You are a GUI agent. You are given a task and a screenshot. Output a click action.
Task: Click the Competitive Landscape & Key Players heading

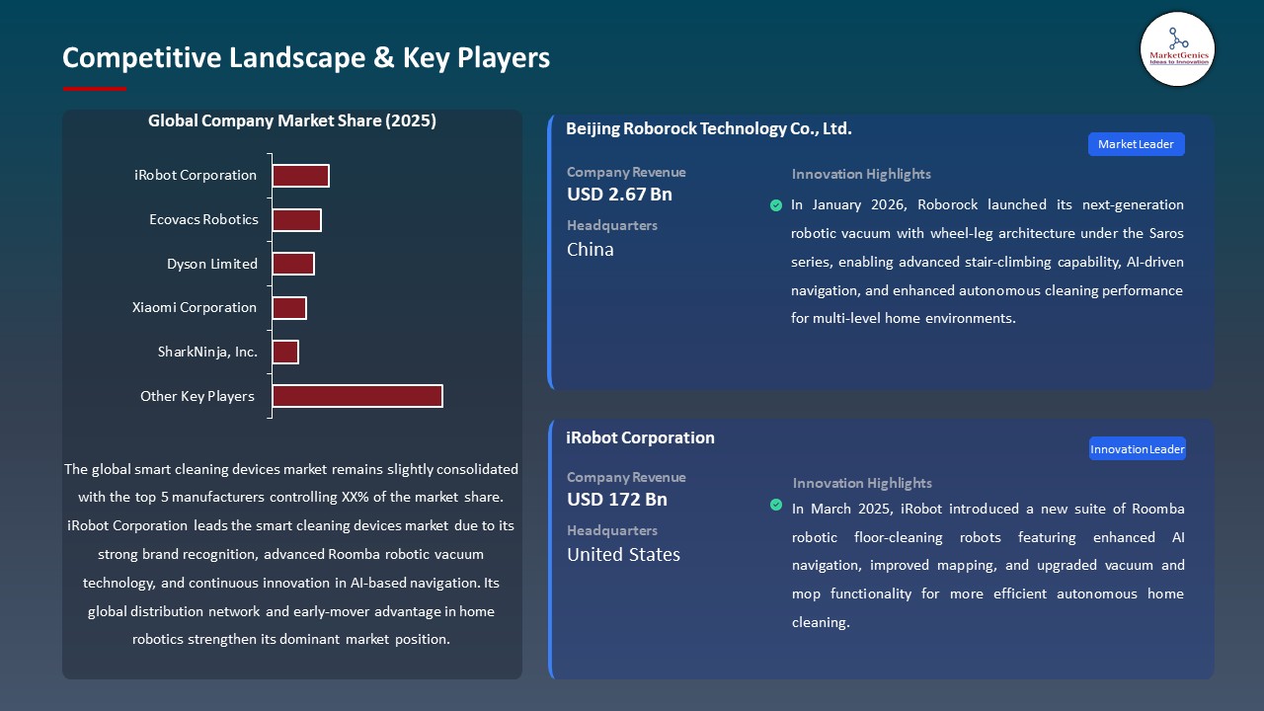pyautogui.click(x=306, y=57)
